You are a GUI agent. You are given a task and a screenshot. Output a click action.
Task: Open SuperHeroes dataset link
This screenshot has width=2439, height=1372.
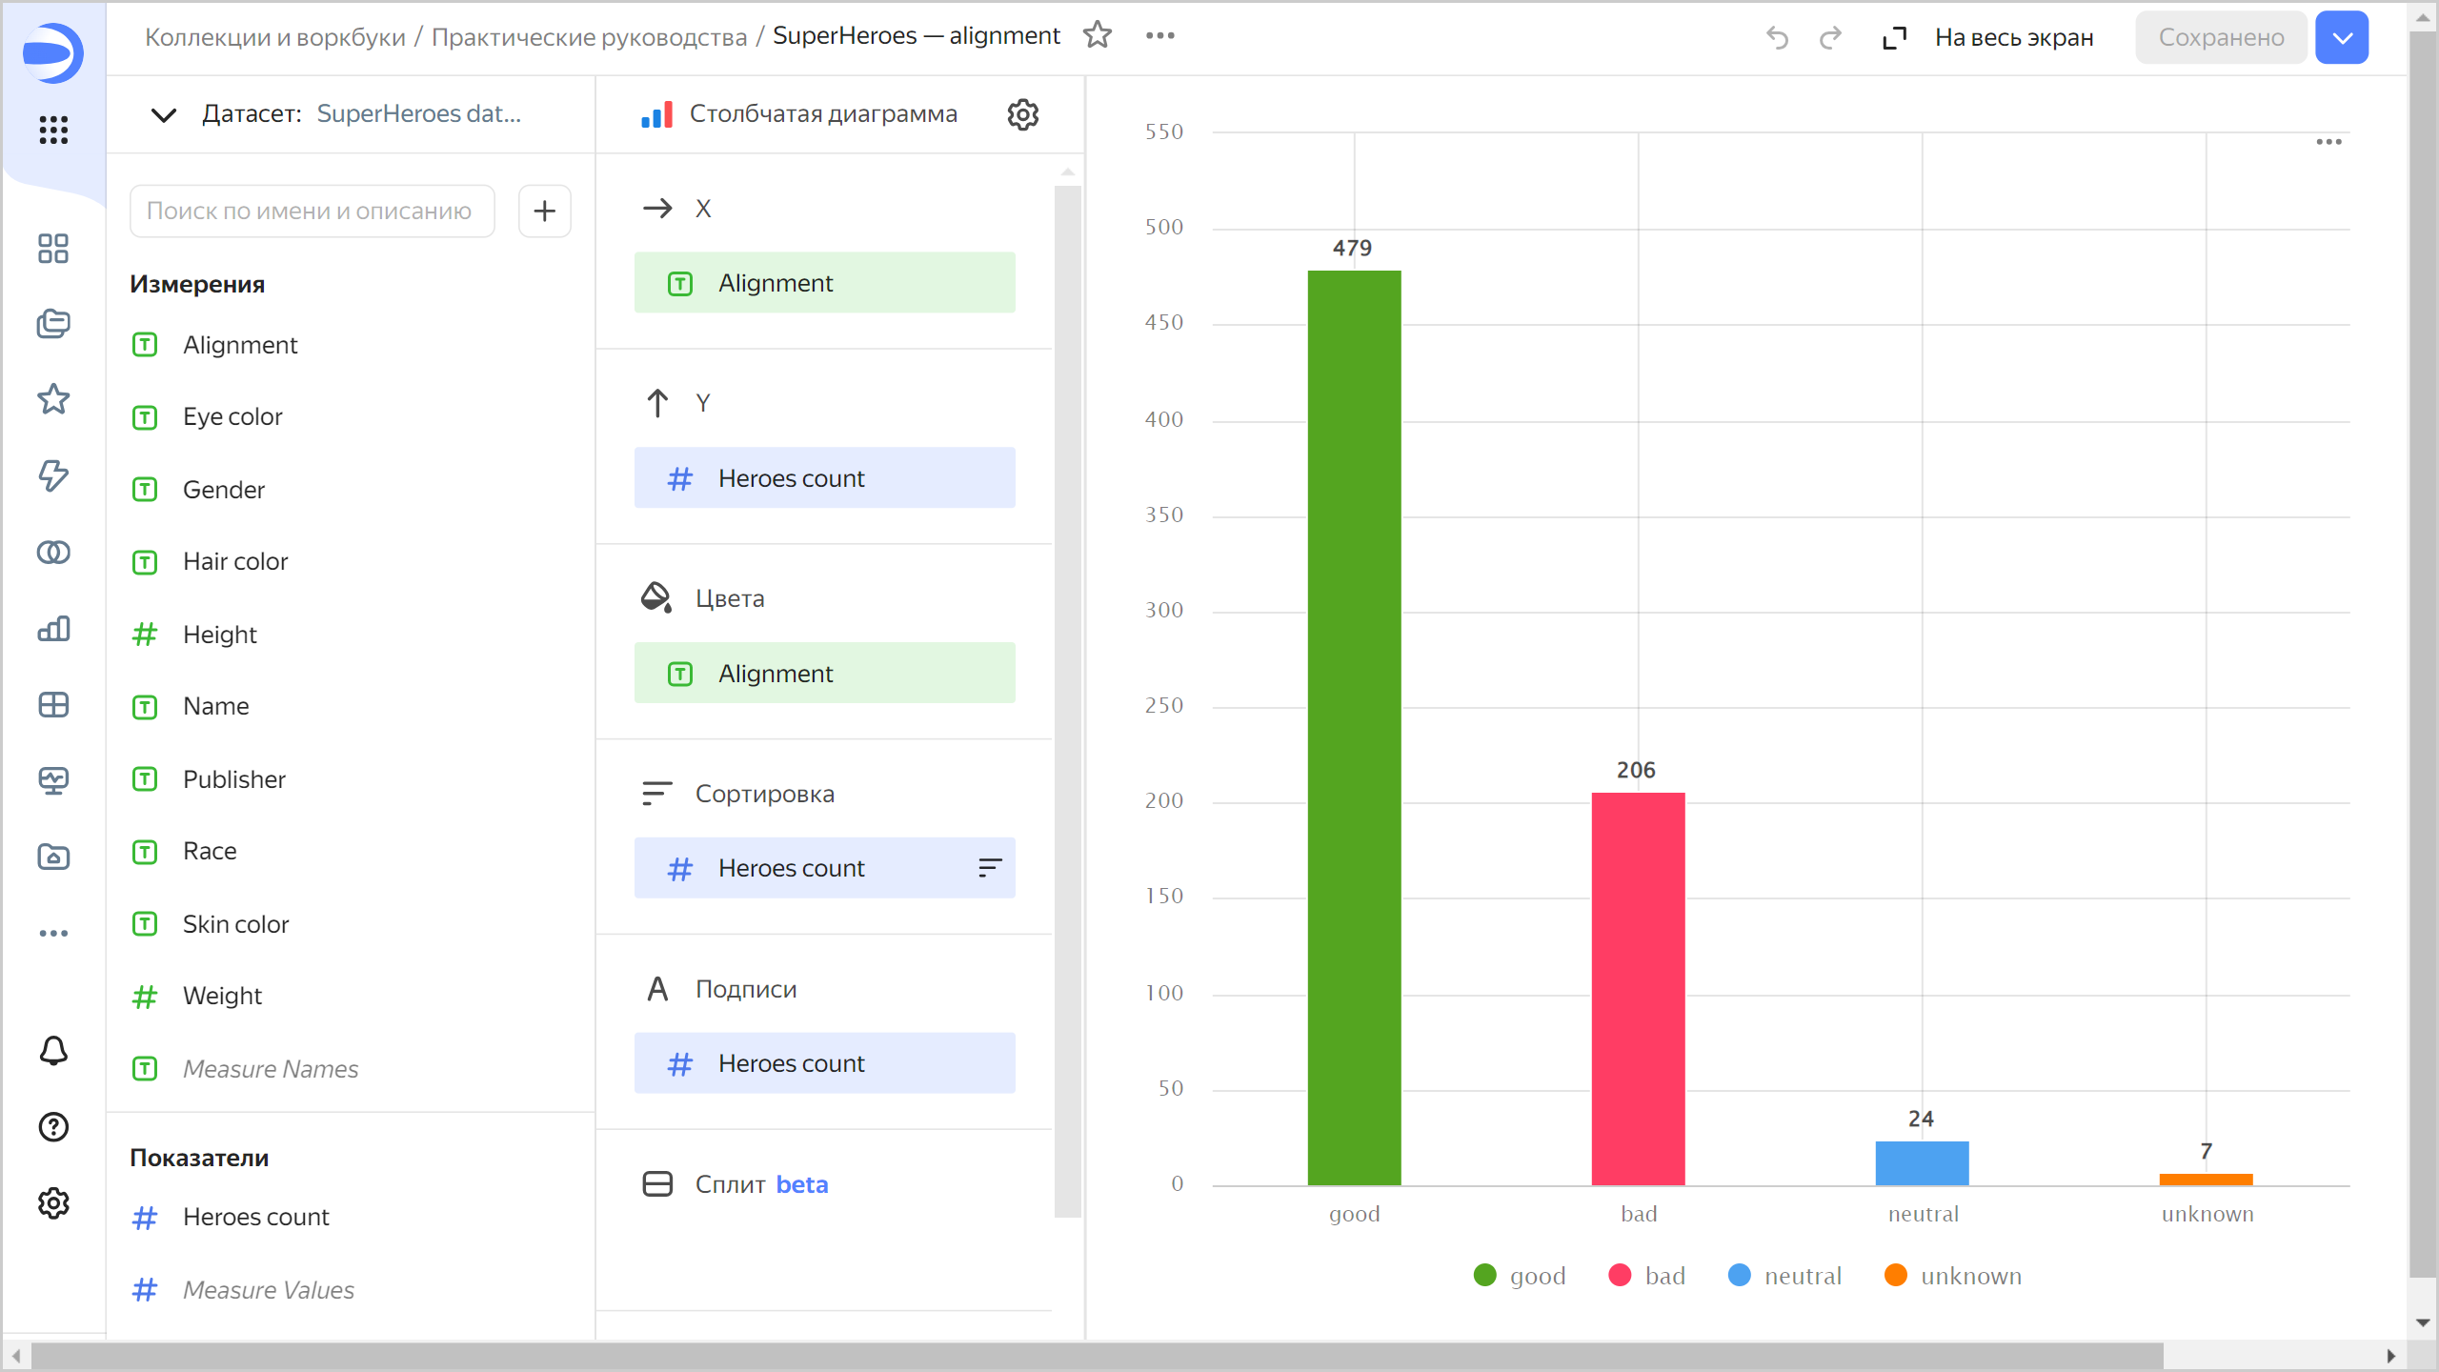418,114
